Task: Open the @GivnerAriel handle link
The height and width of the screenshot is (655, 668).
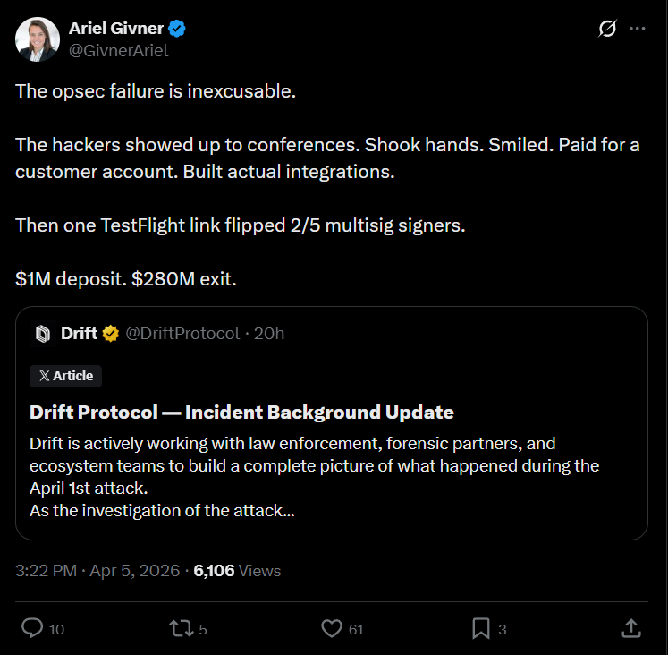Action: point(118,50)
